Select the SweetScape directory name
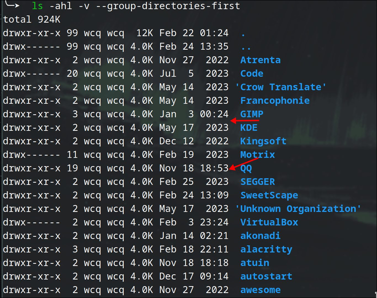The image size is (377, 298). click(269, 195)
